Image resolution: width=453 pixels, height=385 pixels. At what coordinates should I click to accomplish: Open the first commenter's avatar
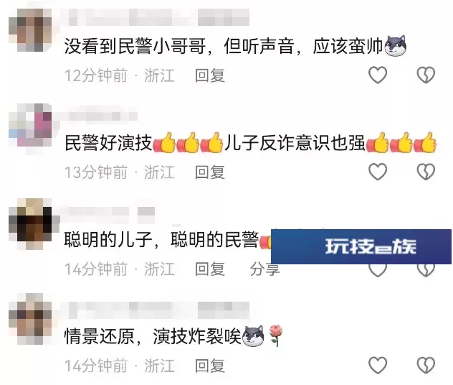click(30, 30)
